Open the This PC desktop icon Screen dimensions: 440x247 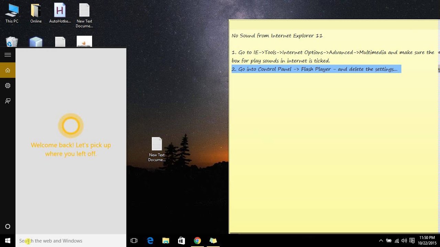pyautogui.click(x=12, y=14)
